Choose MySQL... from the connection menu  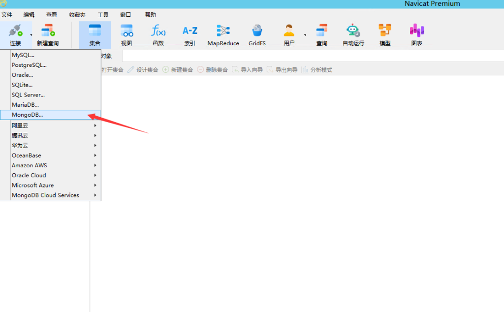tap(23, 55)
